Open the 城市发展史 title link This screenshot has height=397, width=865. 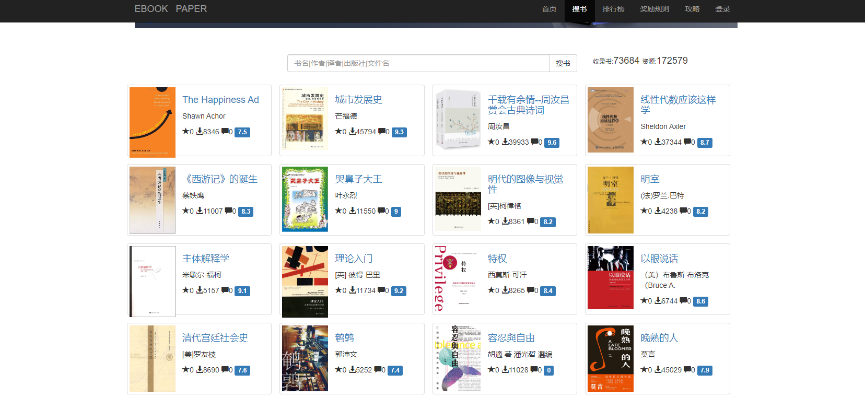pos(358,100)
